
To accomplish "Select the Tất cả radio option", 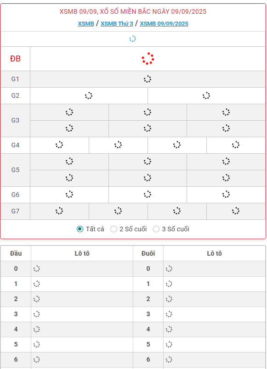I will tap(80, 229).
